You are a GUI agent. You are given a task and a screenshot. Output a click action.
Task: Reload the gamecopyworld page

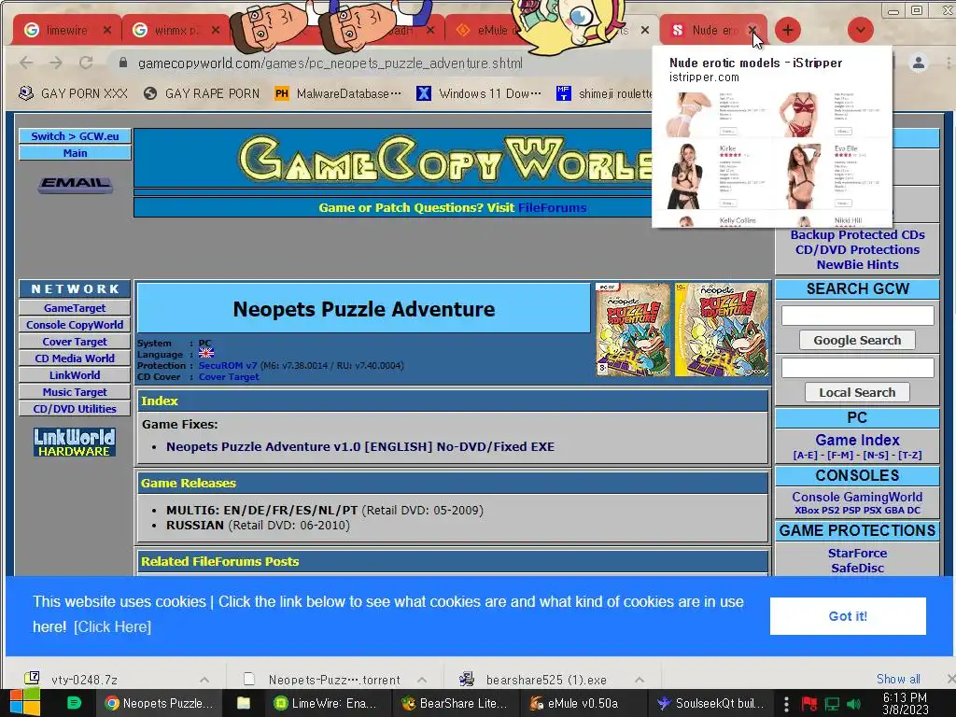point(86,63)
